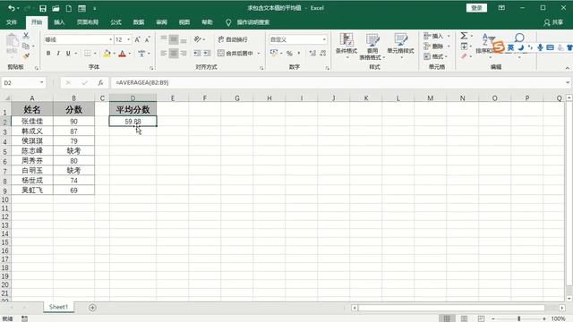Open Cell Styles (单元格样式)
573x322 pixels.
[x=400, y=46]
